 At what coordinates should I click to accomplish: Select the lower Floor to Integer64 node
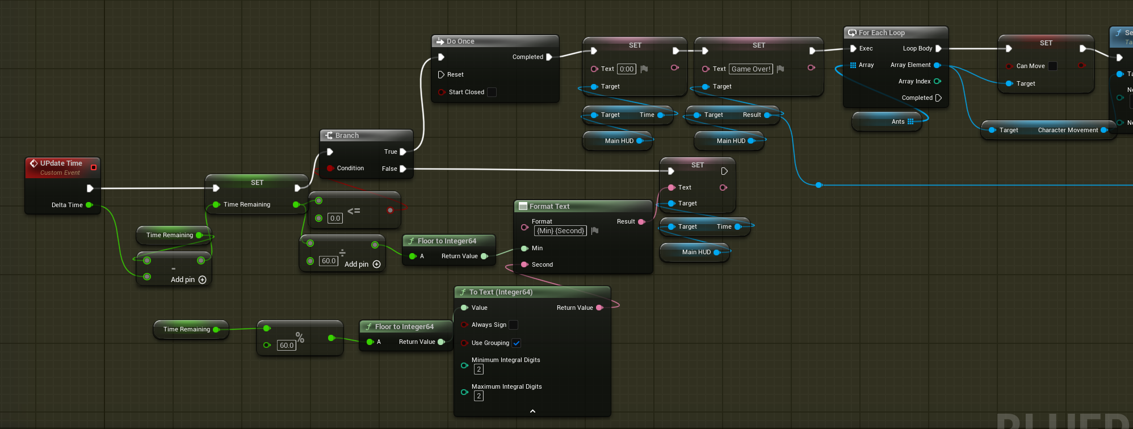(406, 335)
